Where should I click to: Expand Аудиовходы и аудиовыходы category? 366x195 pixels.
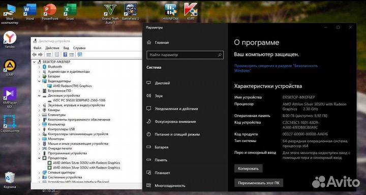click(x=39, y=72)
